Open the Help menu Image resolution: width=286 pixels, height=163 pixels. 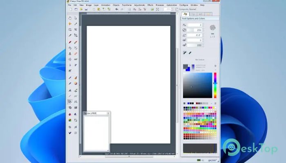(x=202, y=5)
